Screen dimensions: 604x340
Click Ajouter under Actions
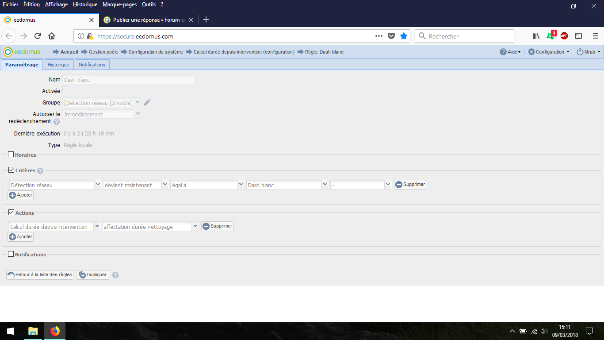(21, 236)
